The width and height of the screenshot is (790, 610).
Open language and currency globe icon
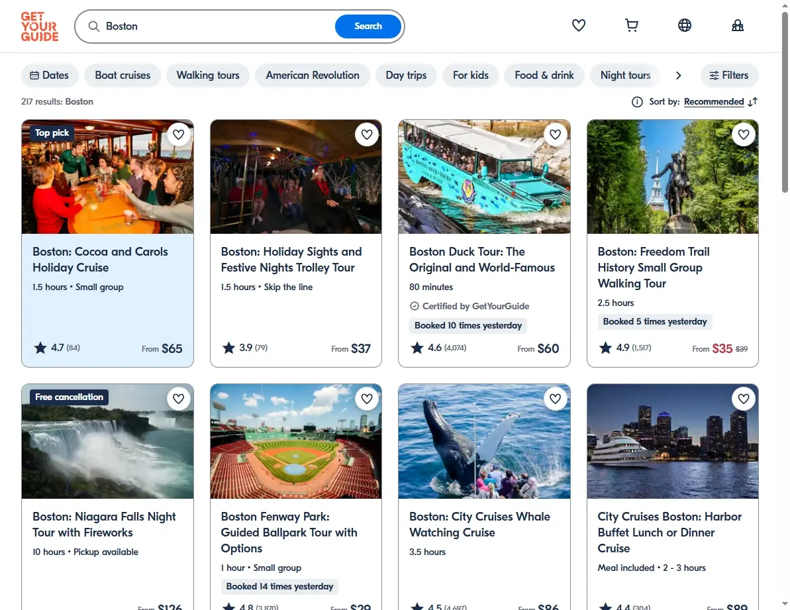click(684, 25)
